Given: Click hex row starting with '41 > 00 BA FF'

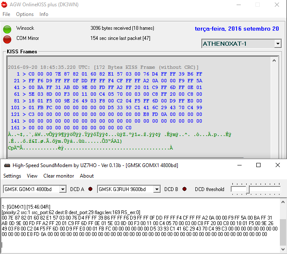Looking at the screenshot, I should [x=108, y=87].
